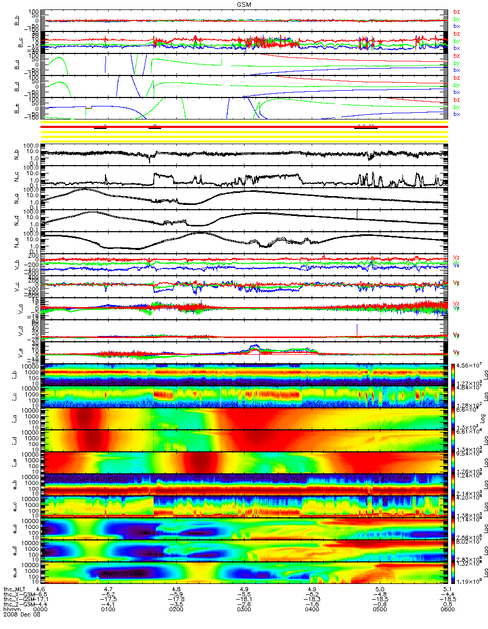
Task: Click the 4.56×10^7 colorbar maximum value
Action: click(x=470, y=365)
